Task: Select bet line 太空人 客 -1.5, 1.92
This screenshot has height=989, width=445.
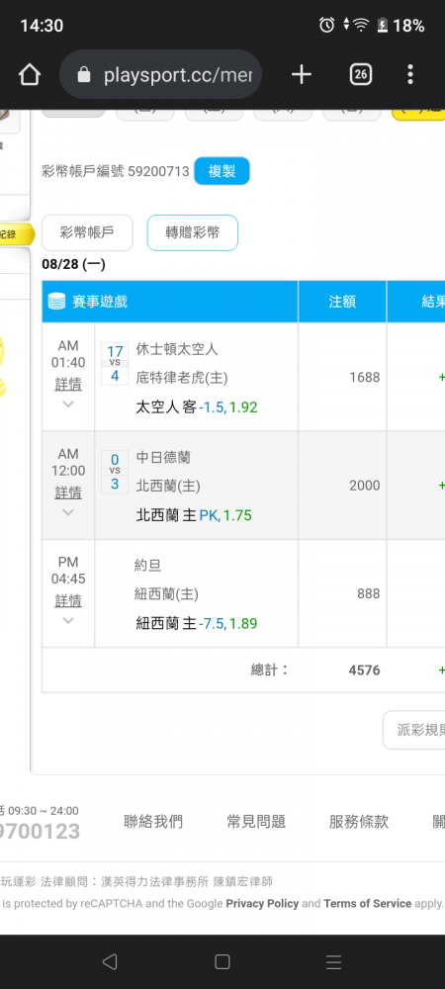Action: tap(197, 407)
